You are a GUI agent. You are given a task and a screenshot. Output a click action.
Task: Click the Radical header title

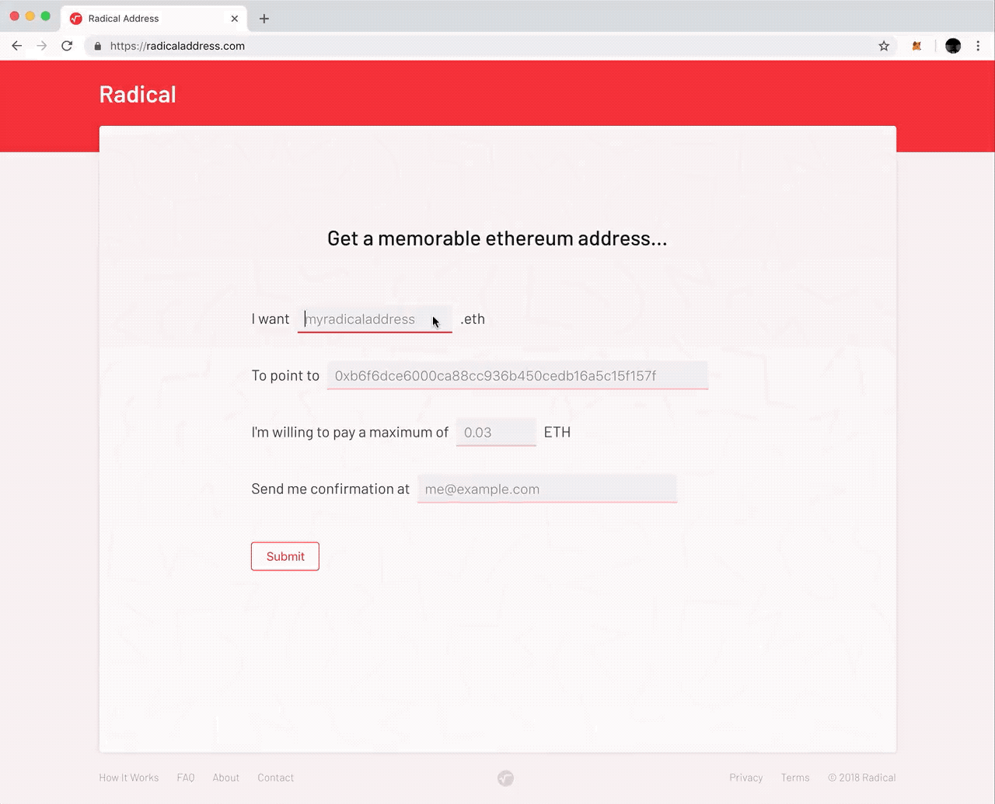pyautogui.click(x=138, y=94)
